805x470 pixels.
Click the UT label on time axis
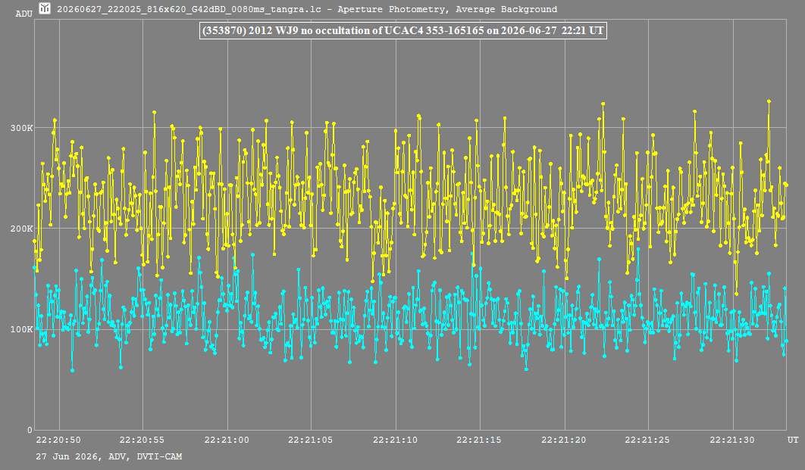pyautogui.click(x=793, y=440)
